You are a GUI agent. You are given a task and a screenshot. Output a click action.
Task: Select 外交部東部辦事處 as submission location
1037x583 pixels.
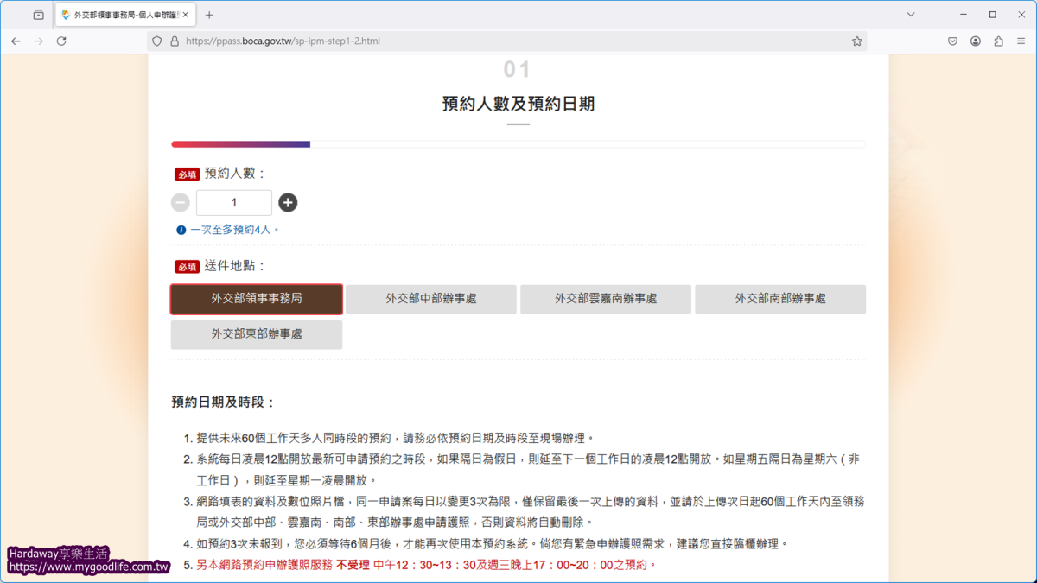(256, 334)
